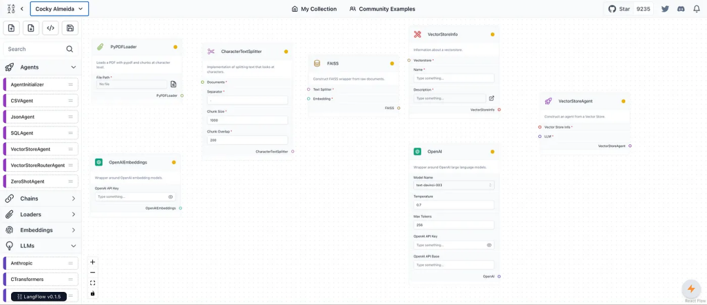Click the Chunk Size field
Viewport: 707px width, 305px height.
[x=247, y=120]
